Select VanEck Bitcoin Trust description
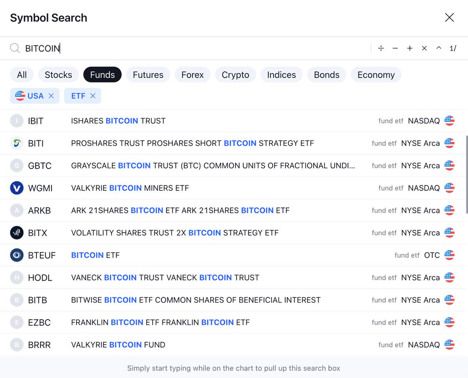This screenshot has height=378, width=468. click(165, 278)
